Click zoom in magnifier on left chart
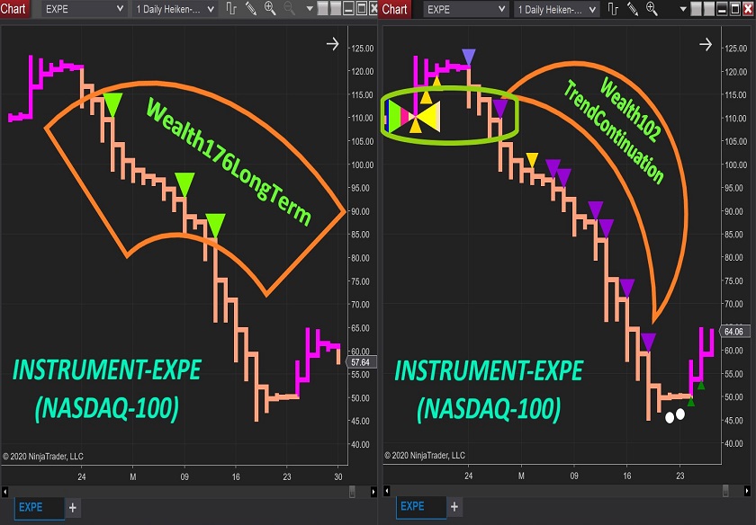The width and height of the screenshot is (756, 525). 271,9
